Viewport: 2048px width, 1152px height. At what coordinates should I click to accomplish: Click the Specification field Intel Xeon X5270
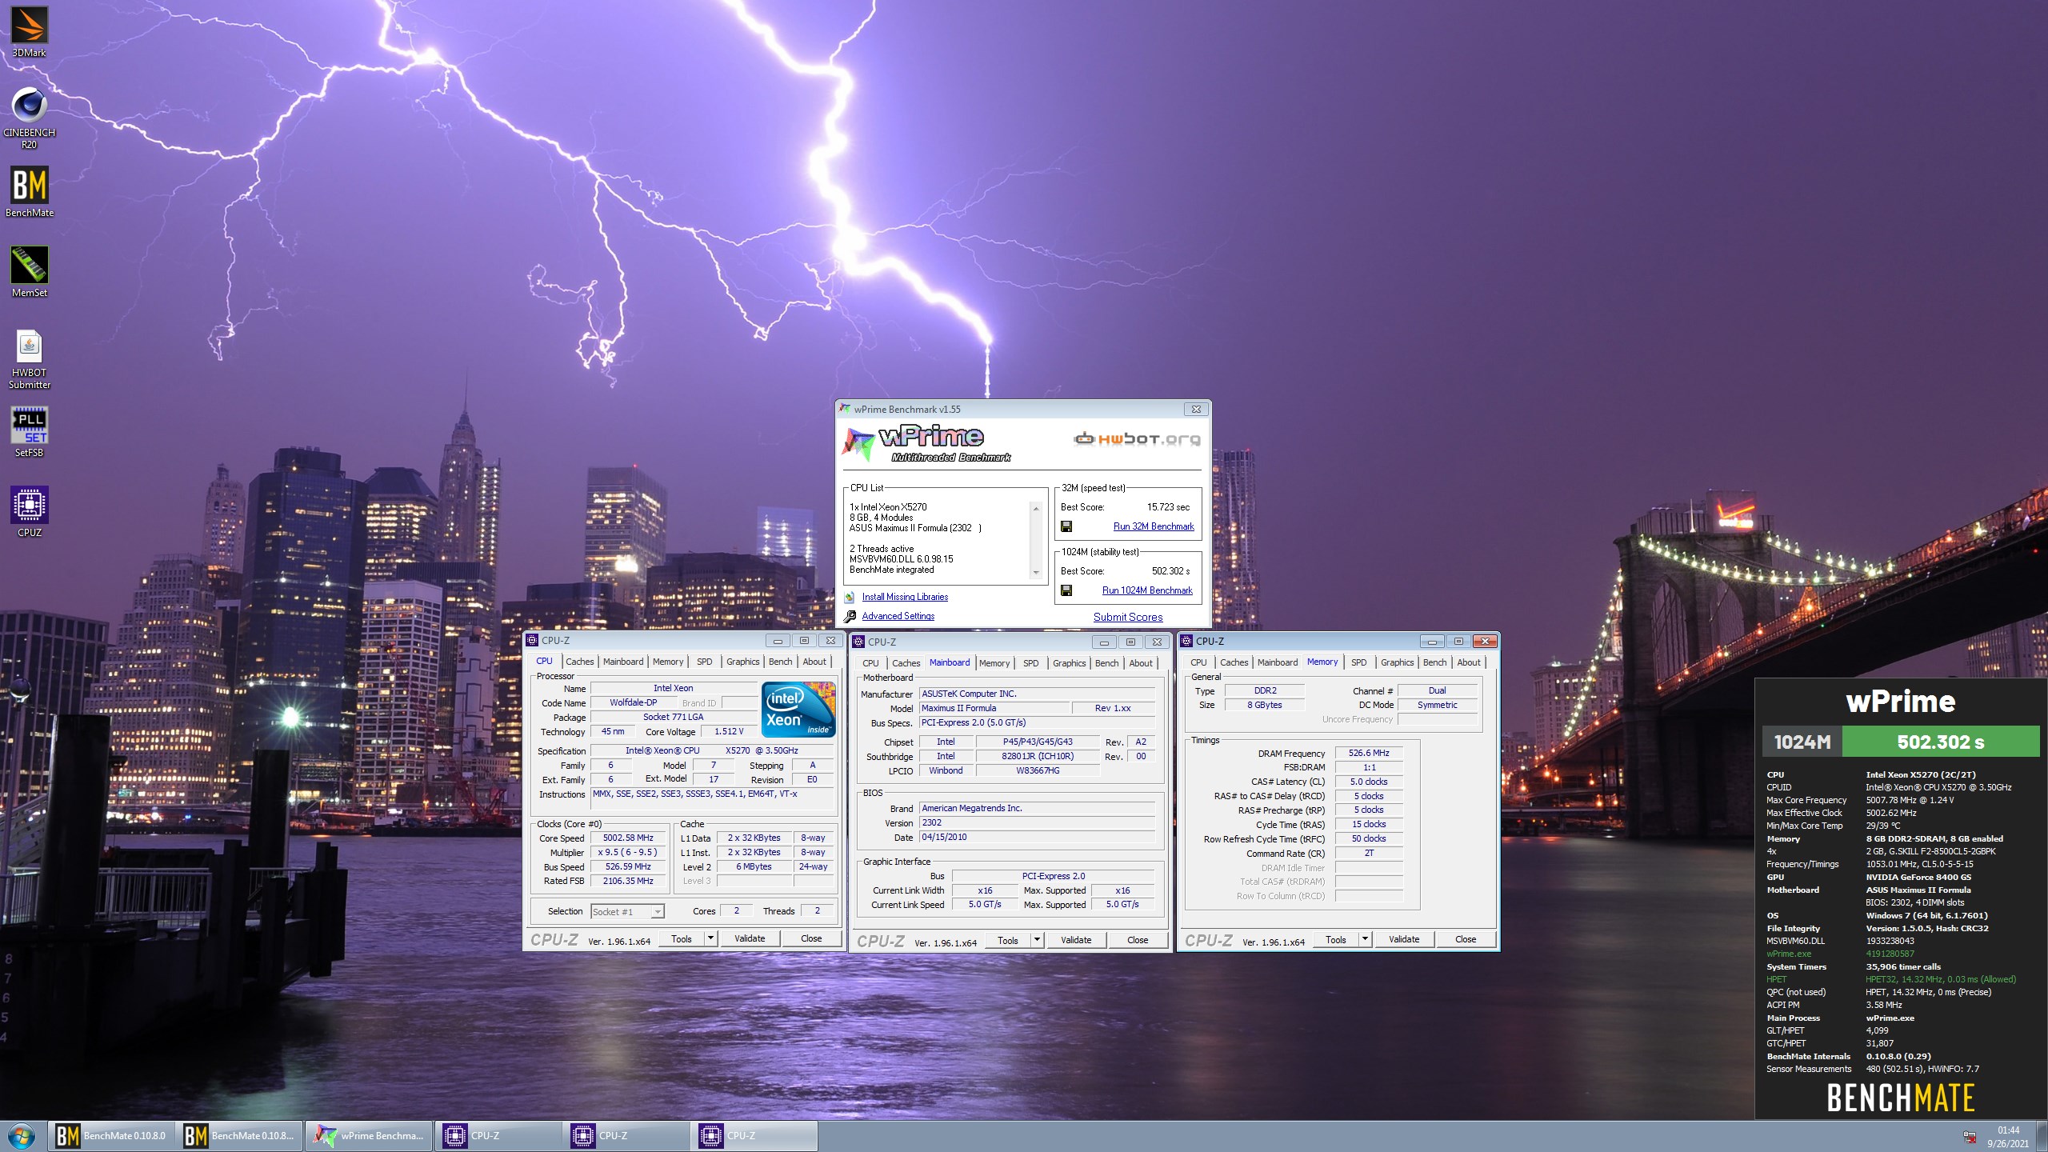pyautogui.click(x=712, y=750)
